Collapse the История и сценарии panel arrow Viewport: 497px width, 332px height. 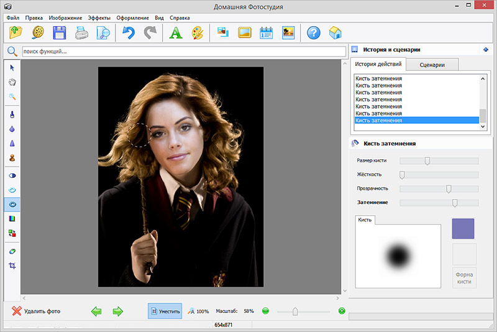tap(485, 50)
